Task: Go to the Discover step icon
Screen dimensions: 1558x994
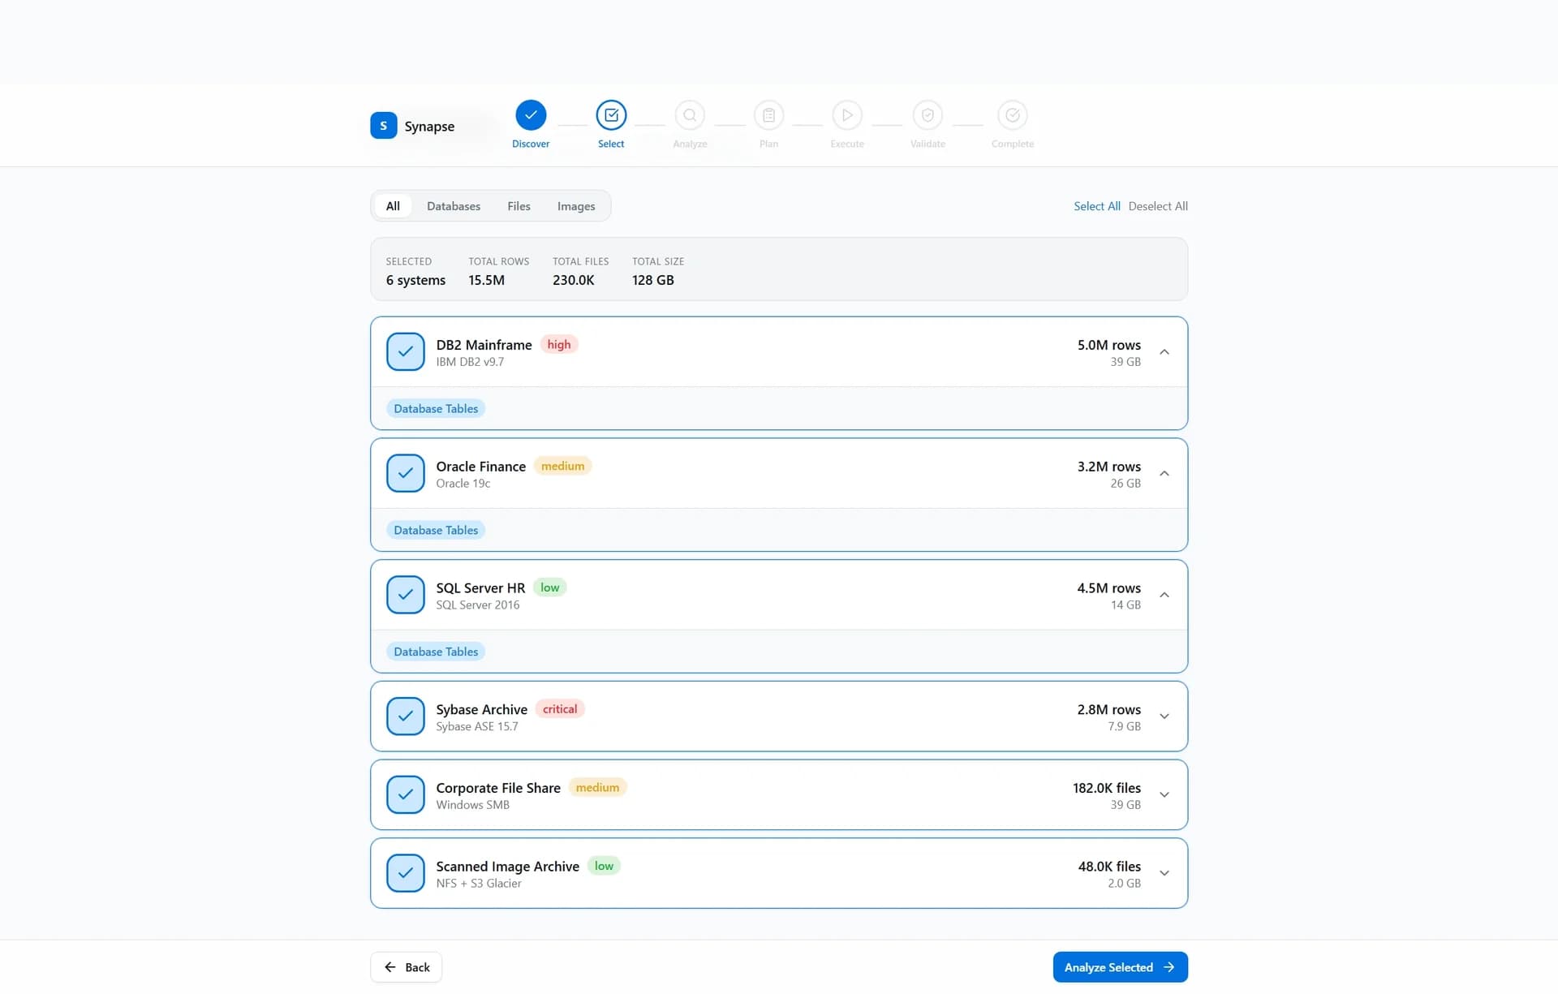Action: 531,115
